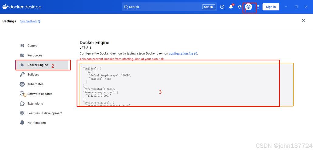This screenshot has width=313, height=151.
Task: Click the Resources disk icon
Action: tap(22, 55)
